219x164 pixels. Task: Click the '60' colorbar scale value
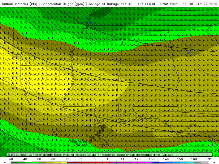[x=53, y=159]
